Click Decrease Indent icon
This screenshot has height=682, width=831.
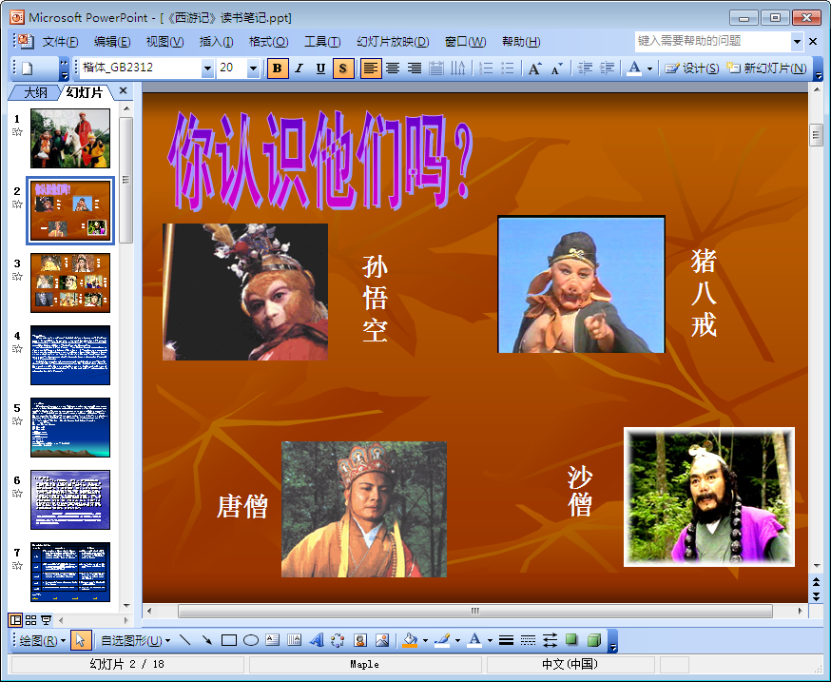coord(585,68)
